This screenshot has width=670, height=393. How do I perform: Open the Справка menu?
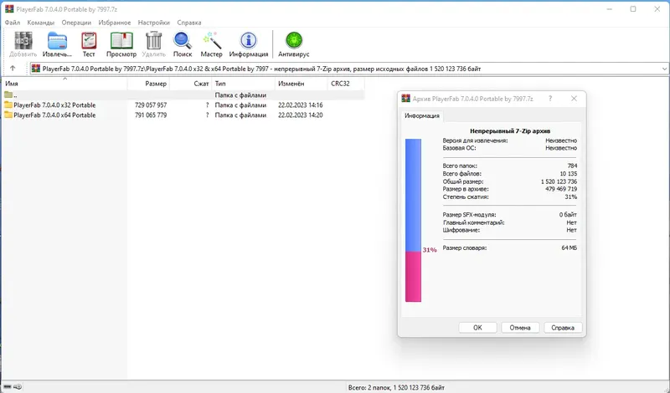click(x=189, y=23)
